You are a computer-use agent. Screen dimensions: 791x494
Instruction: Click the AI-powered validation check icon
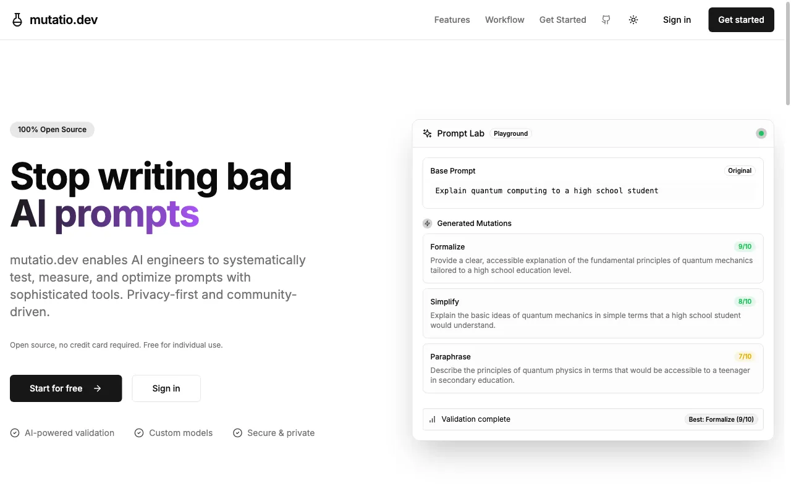point(15,433)
